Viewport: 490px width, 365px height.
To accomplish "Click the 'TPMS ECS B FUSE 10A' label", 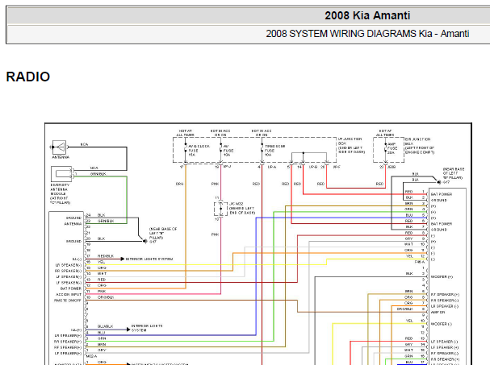I will coord(274,151).
